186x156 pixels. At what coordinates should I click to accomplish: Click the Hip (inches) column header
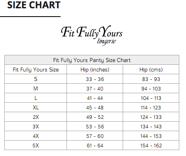95,70
